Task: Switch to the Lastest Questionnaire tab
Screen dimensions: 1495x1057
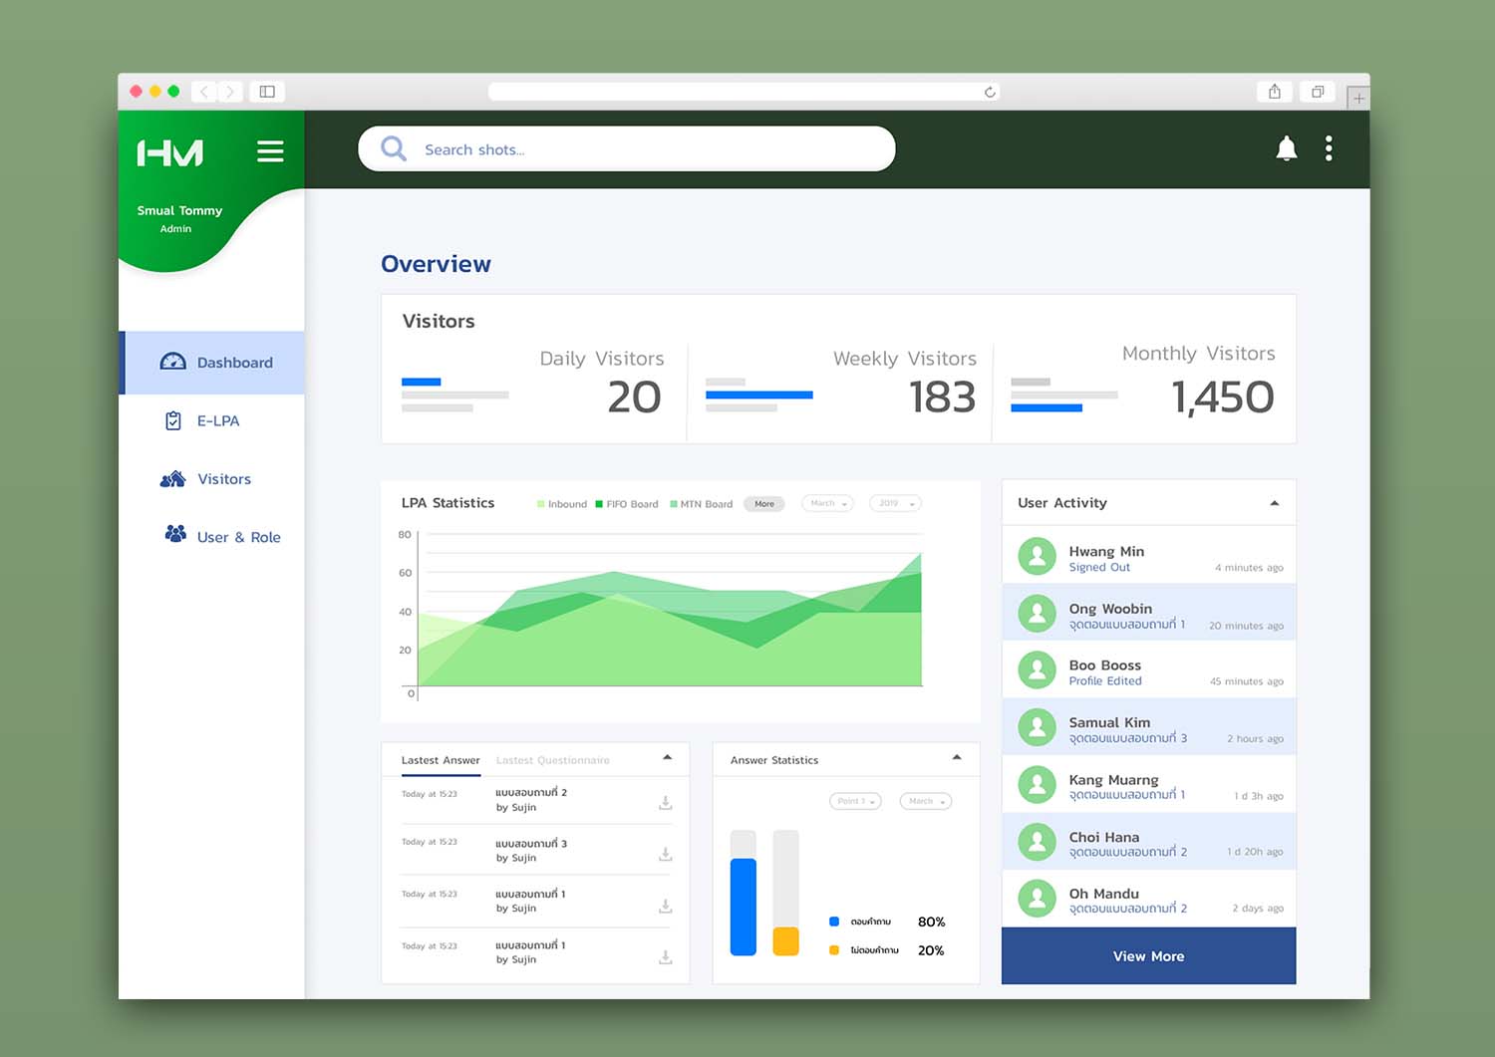Action: pos(552,760)
